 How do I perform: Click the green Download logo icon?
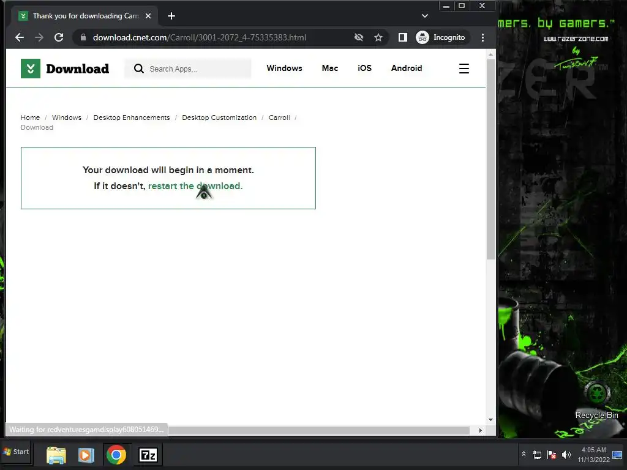coord(31,69)
